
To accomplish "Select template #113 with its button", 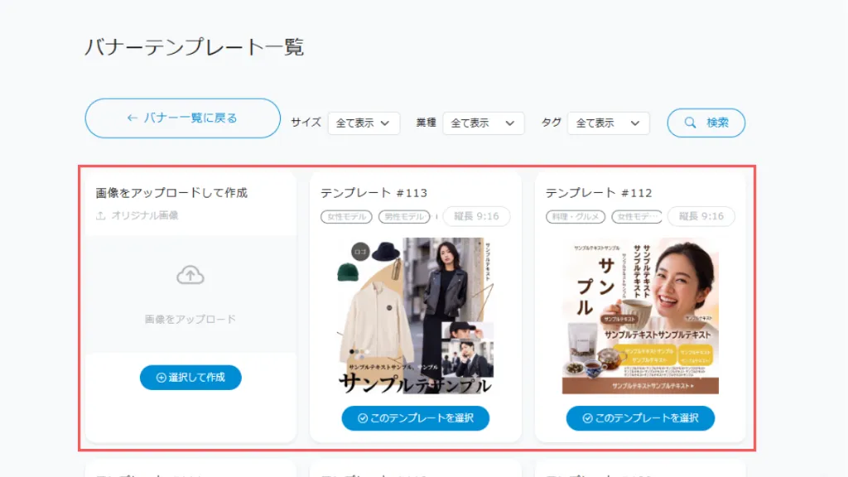I will coord(416,418).
